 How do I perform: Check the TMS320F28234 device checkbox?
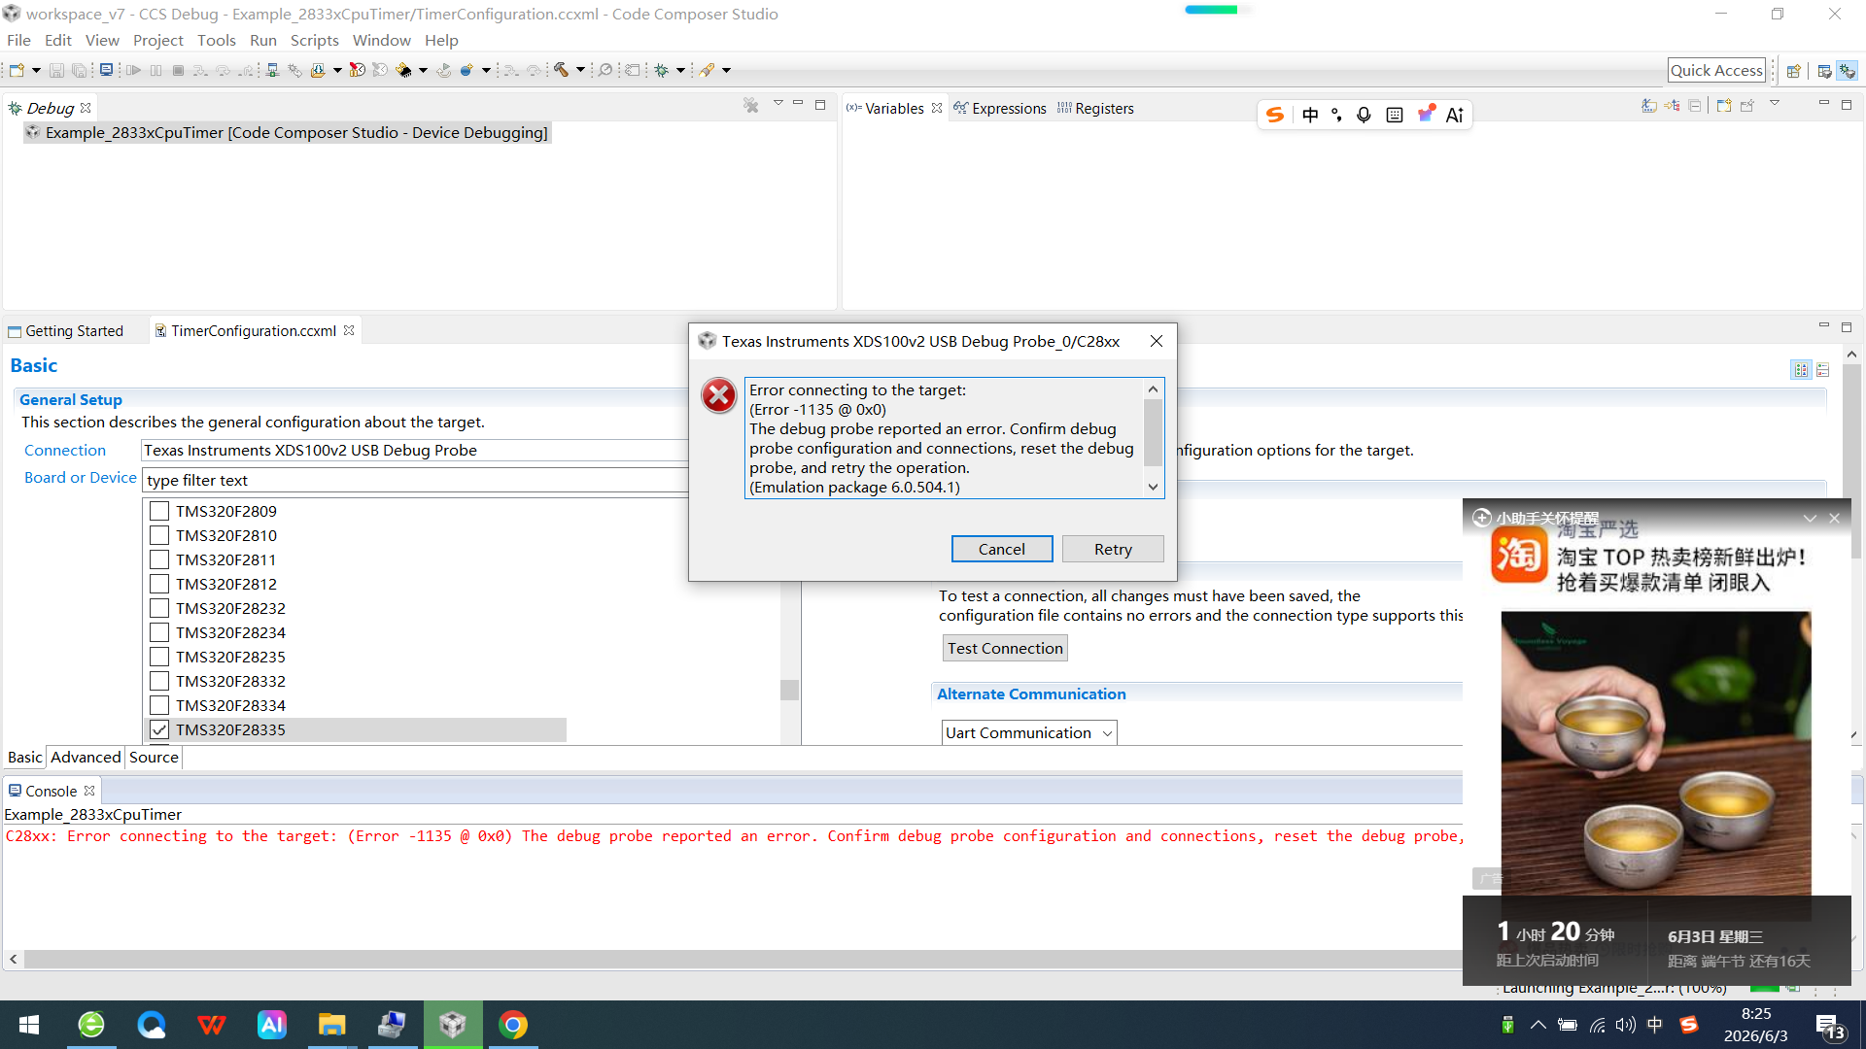[159, 632]
